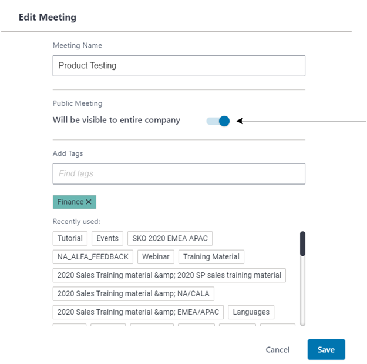The image size is (367, 364).
Task: Cancel editing the meeting
Action: coord(277,350)
